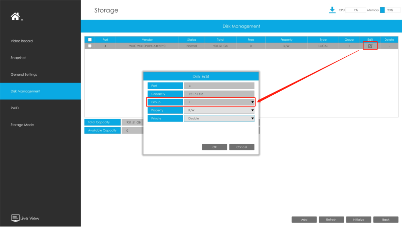Click the Memory usage bar showing 23%

tap(390, 10)
